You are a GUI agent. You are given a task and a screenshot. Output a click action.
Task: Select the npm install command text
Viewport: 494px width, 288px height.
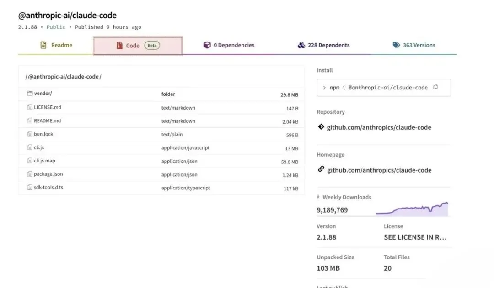(378, 88)
